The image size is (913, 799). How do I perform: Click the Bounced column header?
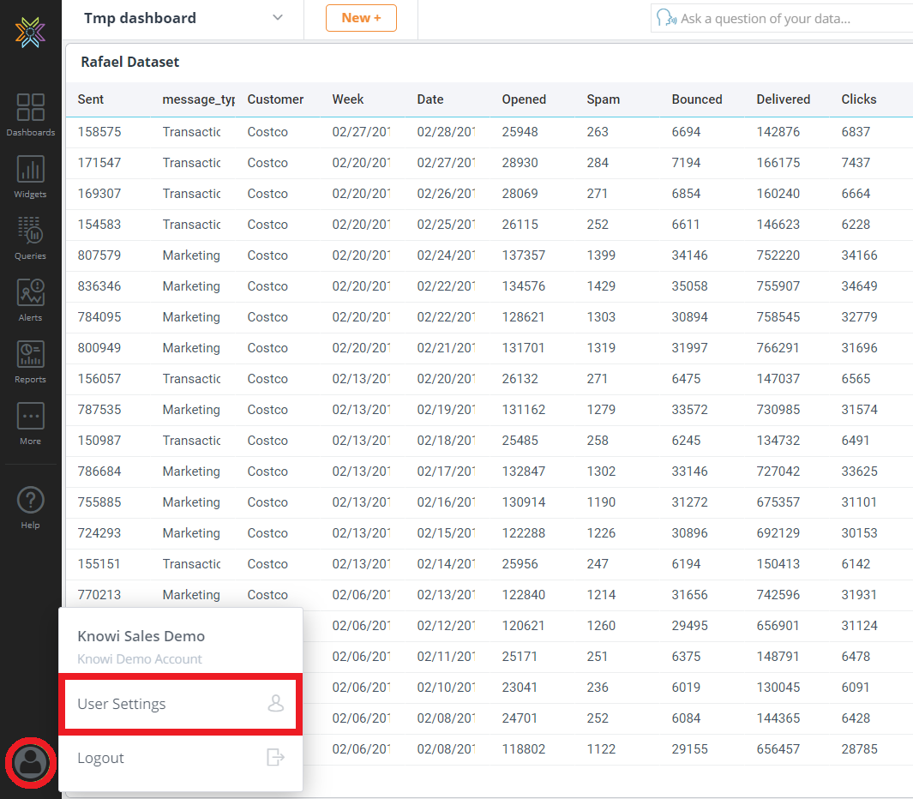tap(696, 99)
